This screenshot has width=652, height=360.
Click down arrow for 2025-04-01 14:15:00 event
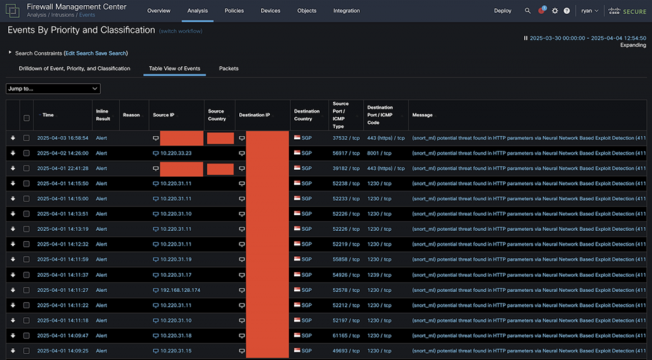pyautogui.click(x=13, y=198)
